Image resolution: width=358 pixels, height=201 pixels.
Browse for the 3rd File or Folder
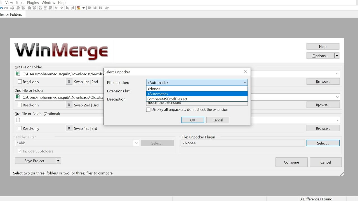coord(323,128)
